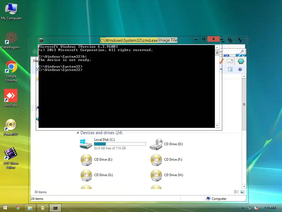Click 'The device is not ready.' line
Image resolution: width=282 pixels, height=212 pixels.
(65, 60)
